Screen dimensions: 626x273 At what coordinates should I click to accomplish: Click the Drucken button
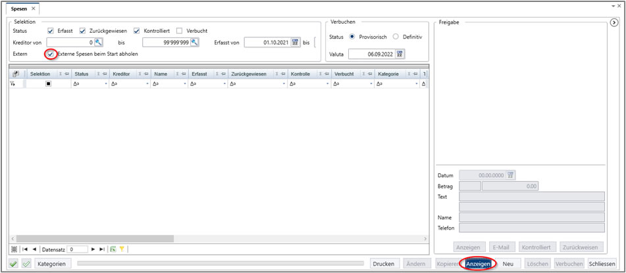coord(385,263)
